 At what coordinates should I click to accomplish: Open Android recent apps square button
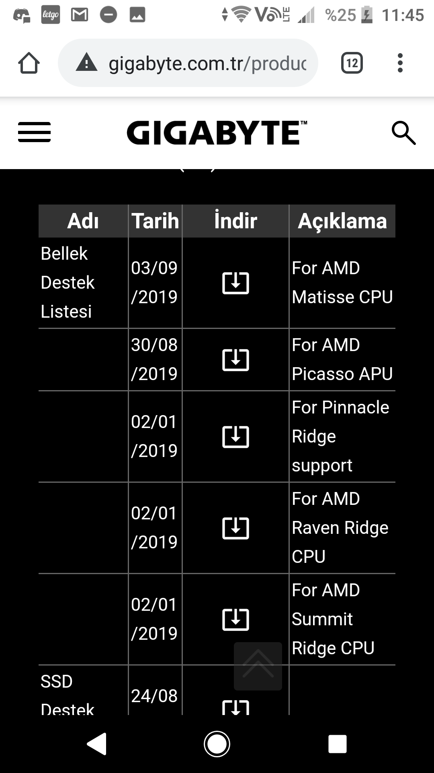[337, 744]
